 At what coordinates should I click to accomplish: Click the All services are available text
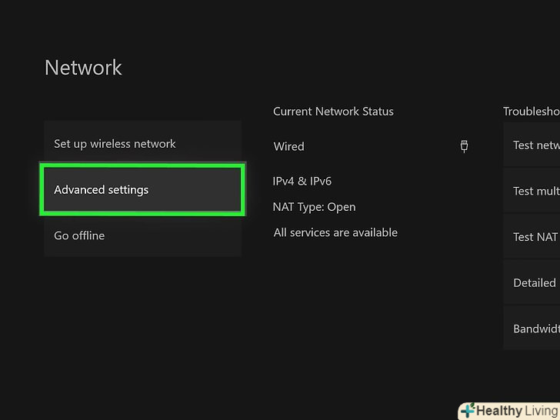(335, 232)
